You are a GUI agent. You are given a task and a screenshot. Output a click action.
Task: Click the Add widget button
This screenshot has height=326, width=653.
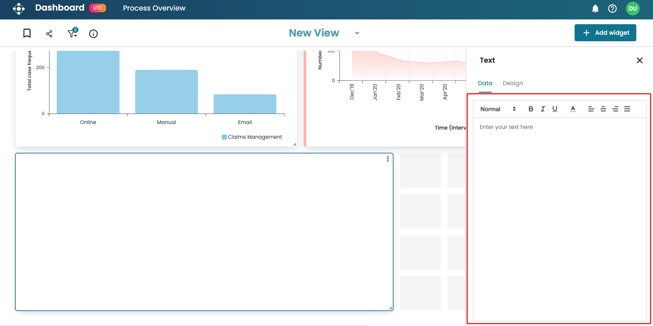pyautogui.click(x=605, y=33)
